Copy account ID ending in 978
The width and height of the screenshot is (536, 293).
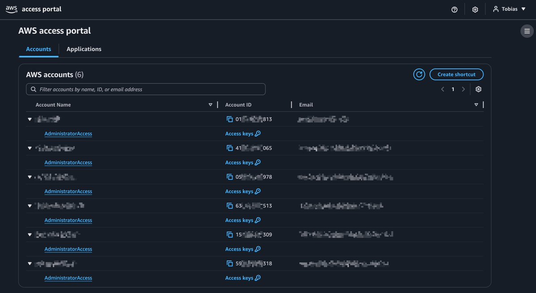[230, 177]
